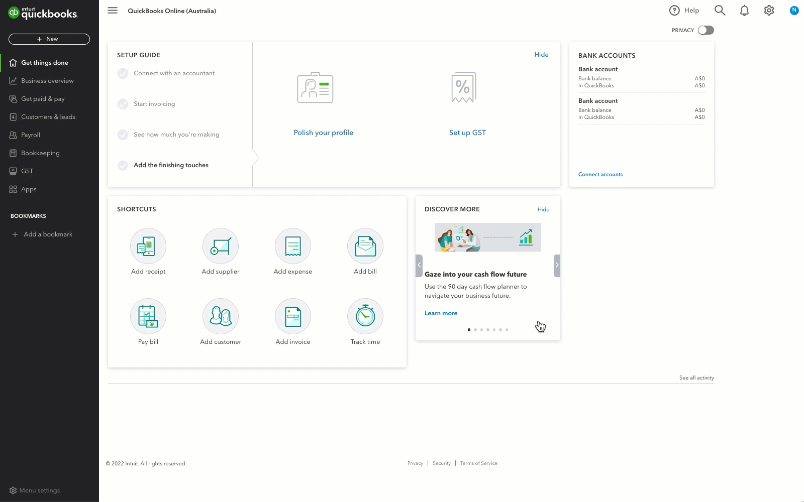Image resolution: width=804 pixels, height=502 pixels.
Task: Open the user profile avatar N
Action: point(794,10)
